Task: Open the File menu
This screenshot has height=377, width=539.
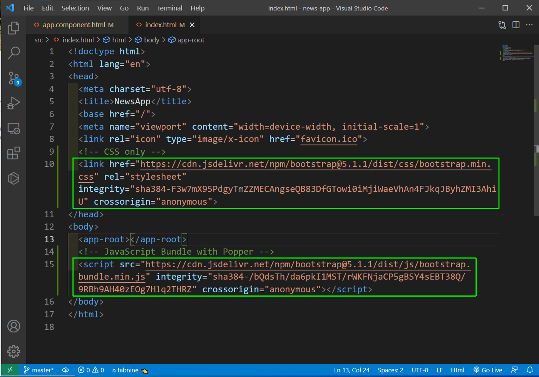Action: [x=28, y=8]
